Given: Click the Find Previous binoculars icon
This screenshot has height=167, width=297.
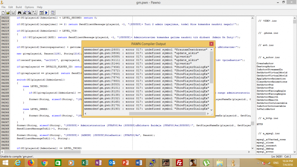Looking at the screenshot, I should pyautogui.click(x=29, y=13).
